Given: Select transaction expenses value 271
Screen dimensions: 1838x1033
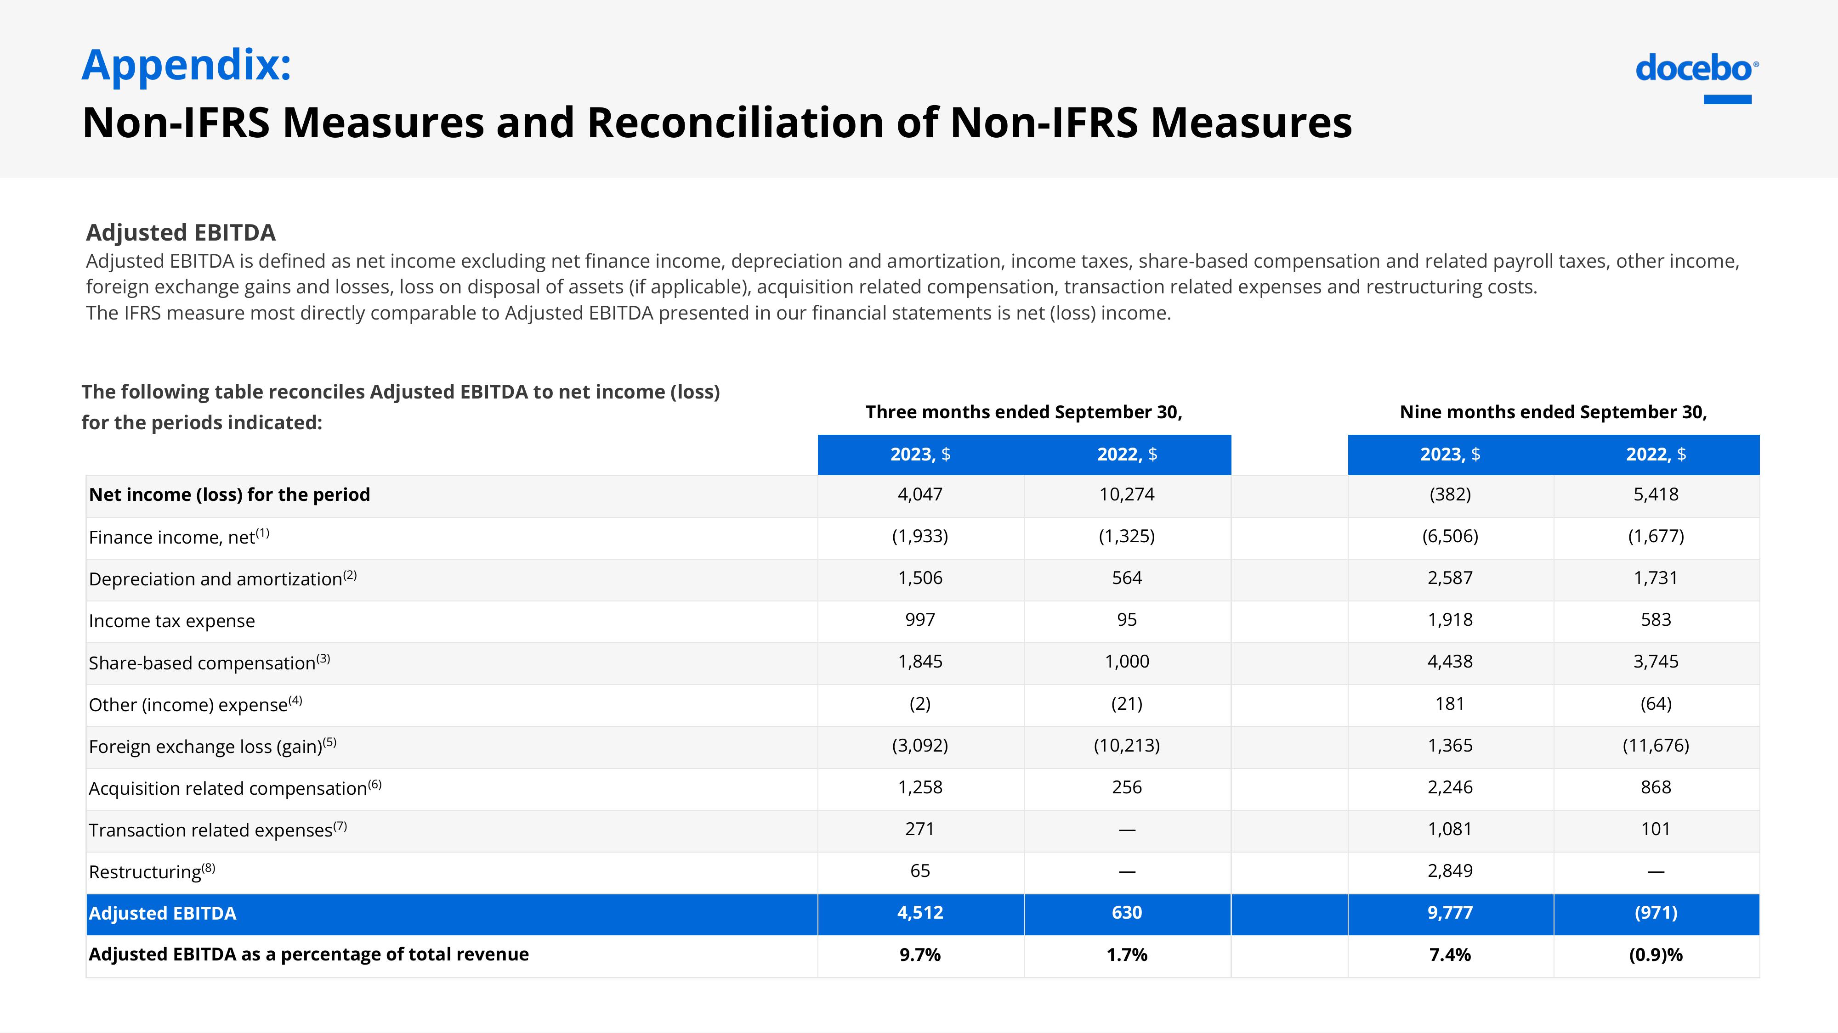Looking at the screenshot, I should [x=920, y=829].
